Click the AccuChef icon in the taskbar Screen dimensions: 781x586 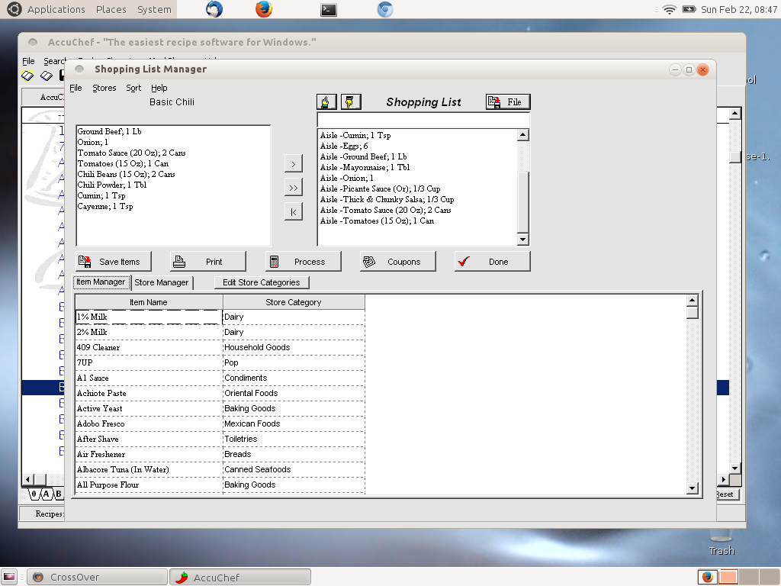pyautogui.click(x=239, y=576)
